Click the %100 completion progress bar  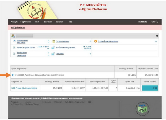point(150,88)
